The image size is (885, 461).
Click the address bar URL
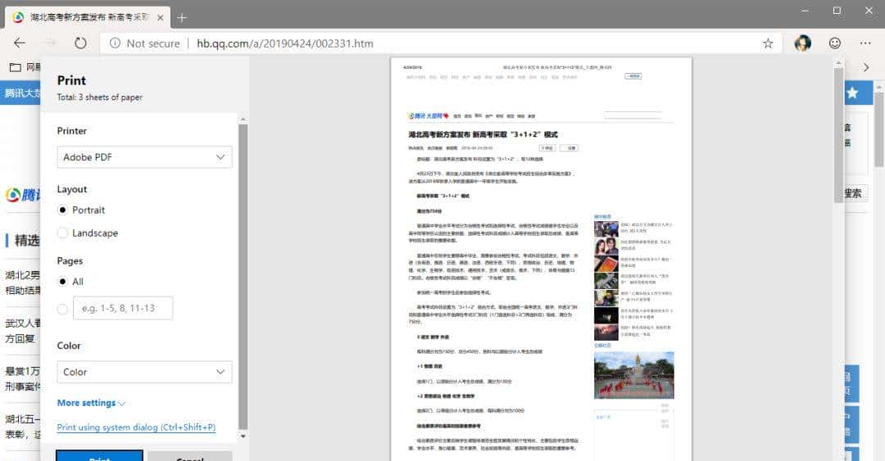point(285,43)
